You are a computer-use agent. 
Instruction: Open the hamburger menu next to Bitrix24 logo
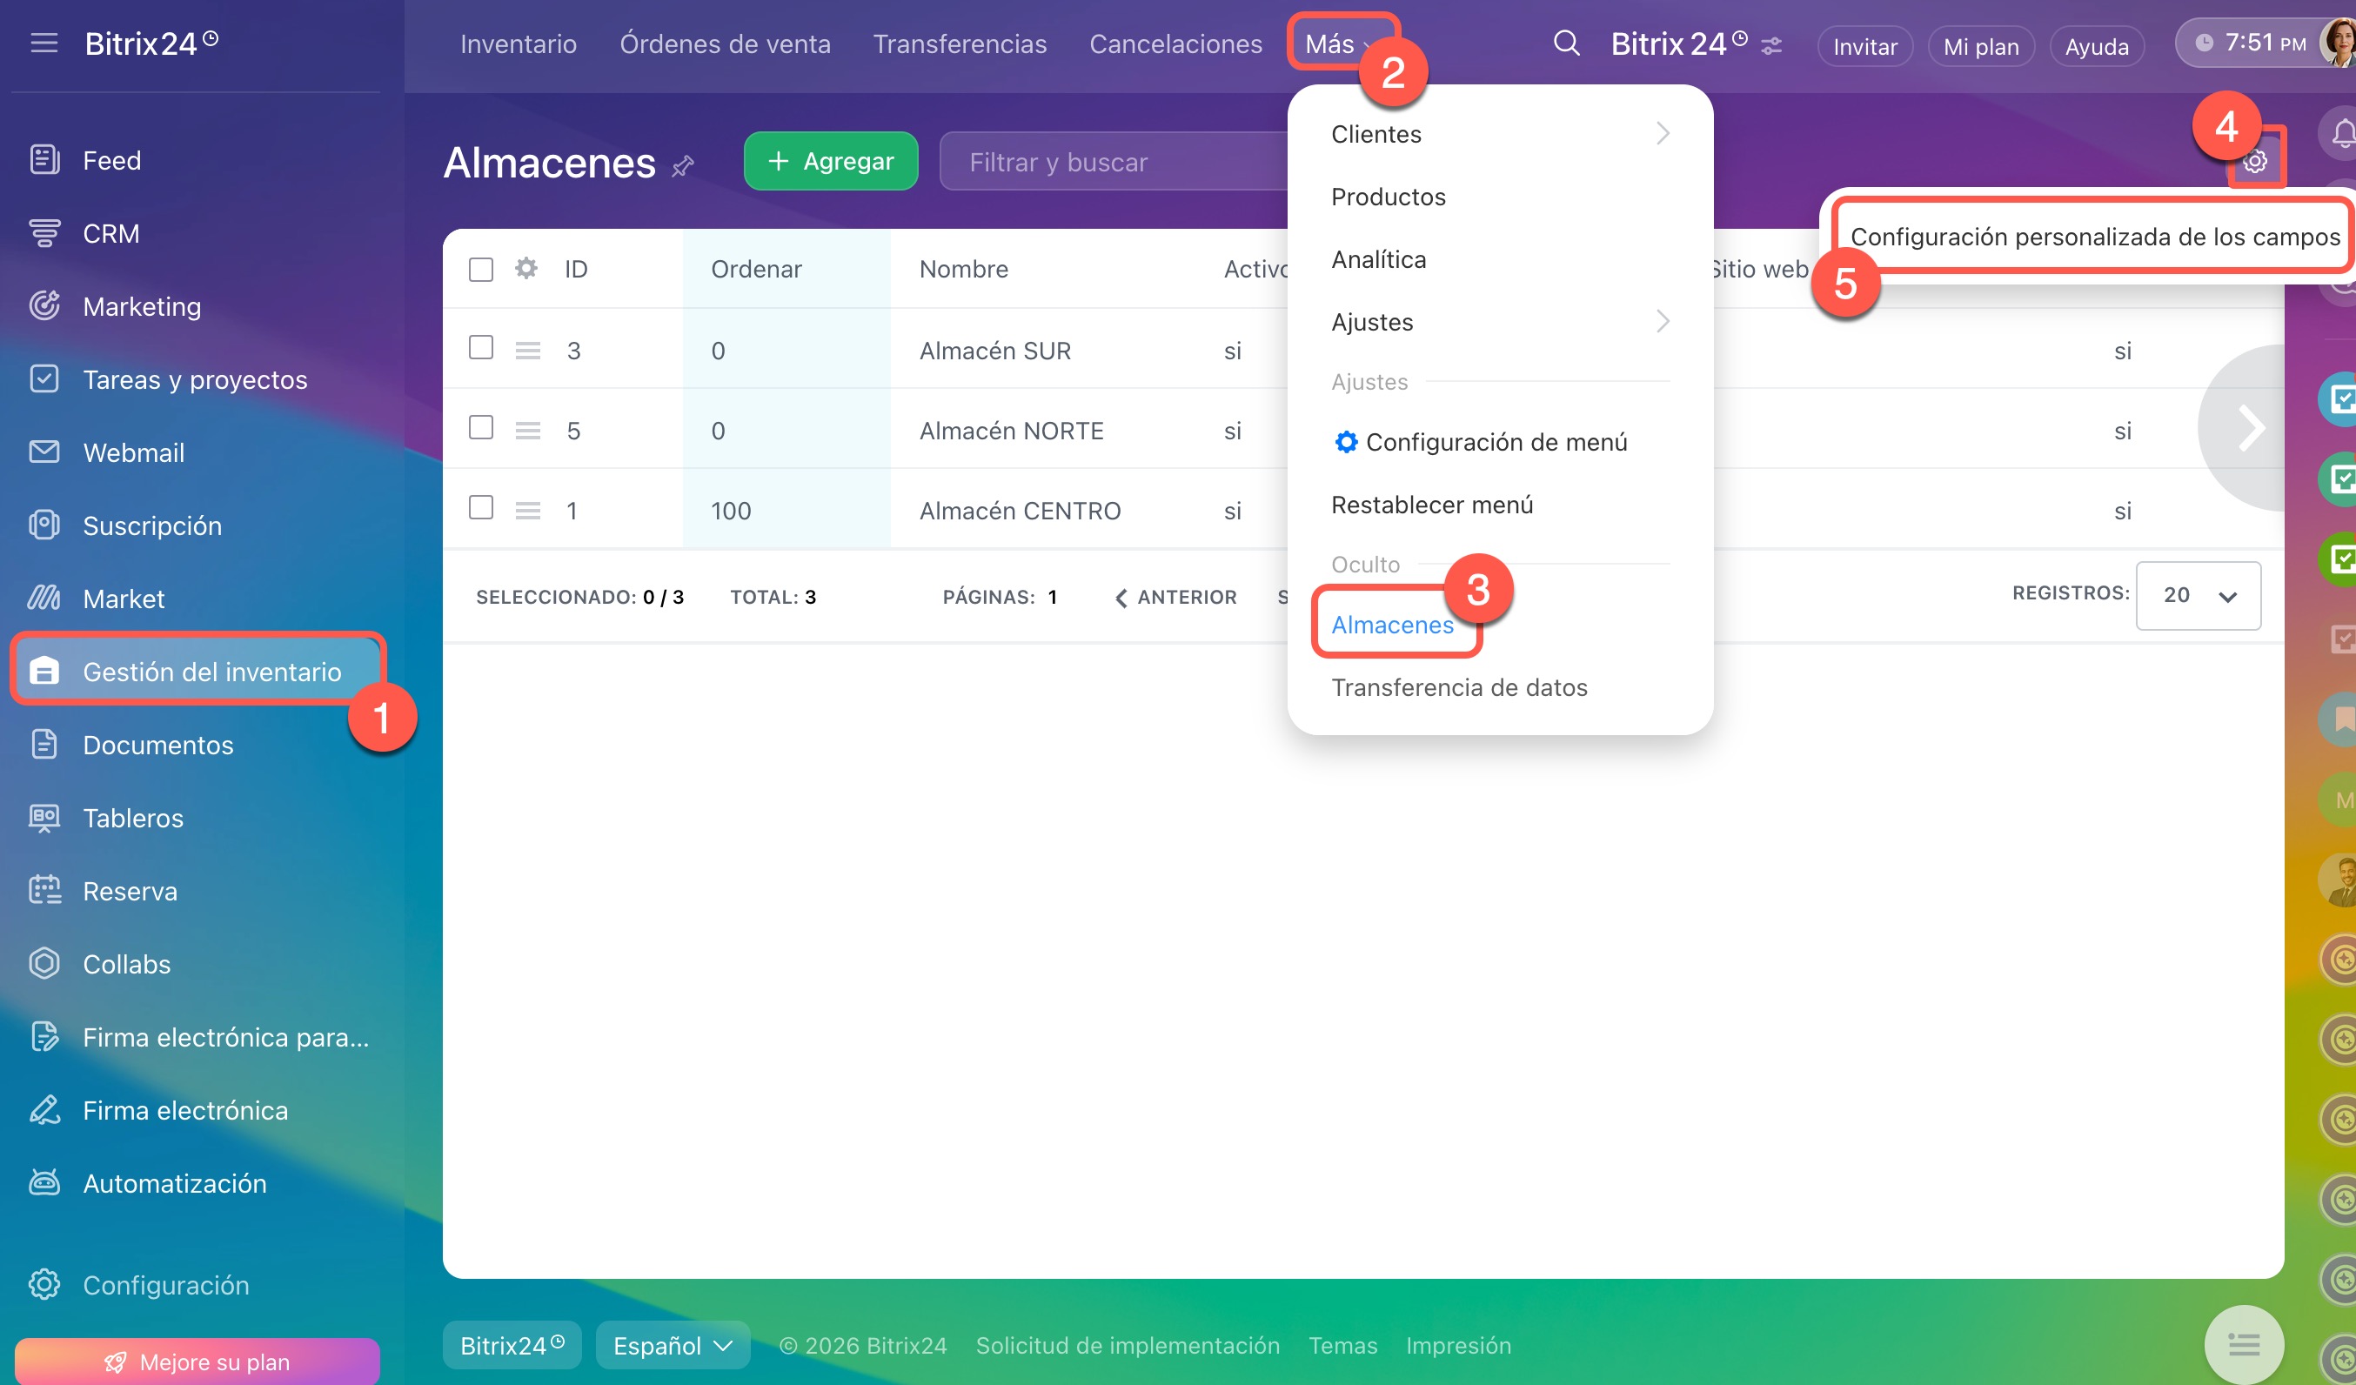[44, 43]
